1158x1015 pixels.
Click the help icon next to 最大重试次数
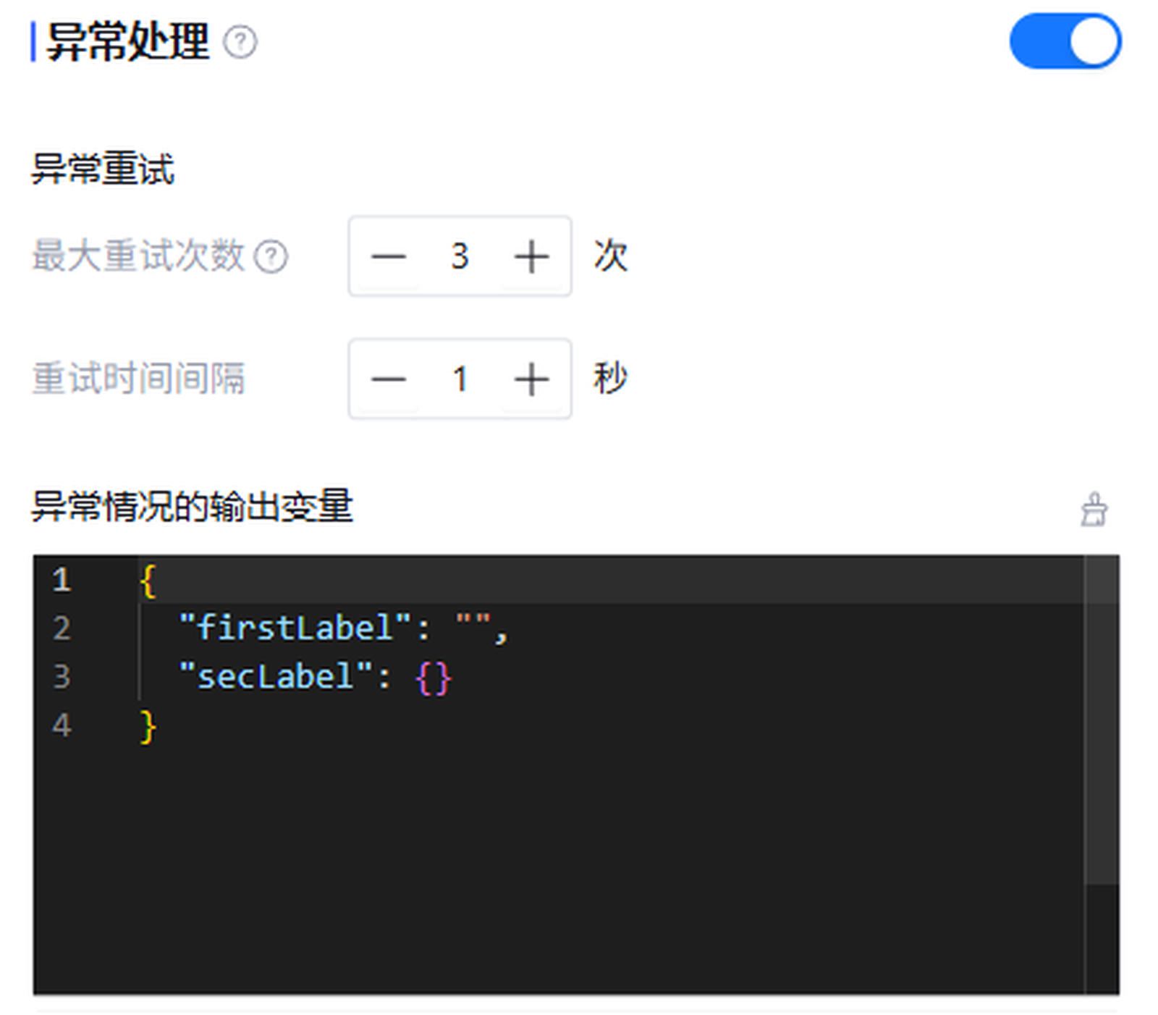pyautogui.click(x=271, y=257)
